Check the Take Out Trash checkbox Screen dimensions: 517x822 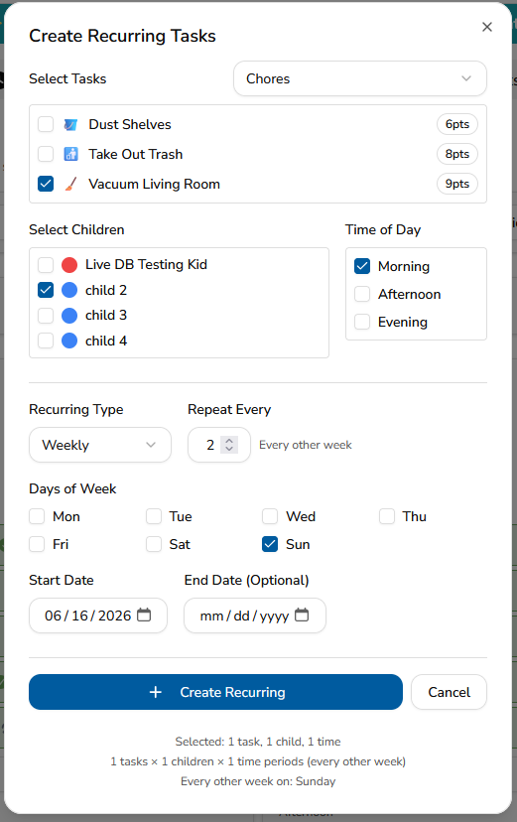[x=46, y=154]
